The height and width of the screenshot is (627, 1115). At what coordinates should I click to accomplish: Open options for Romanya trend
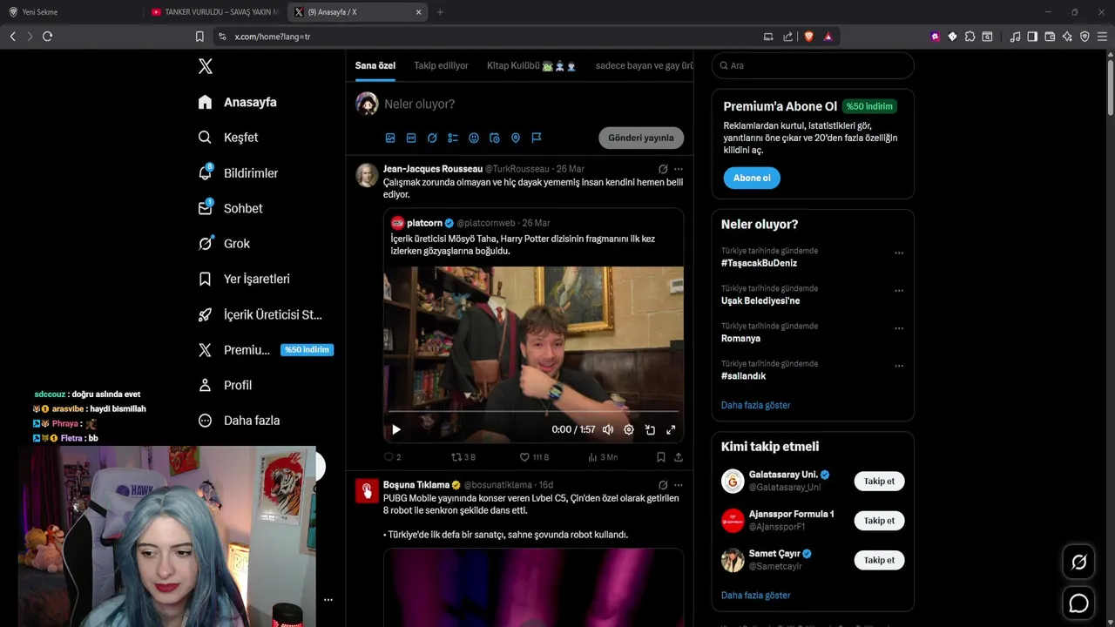coord(899,328)
